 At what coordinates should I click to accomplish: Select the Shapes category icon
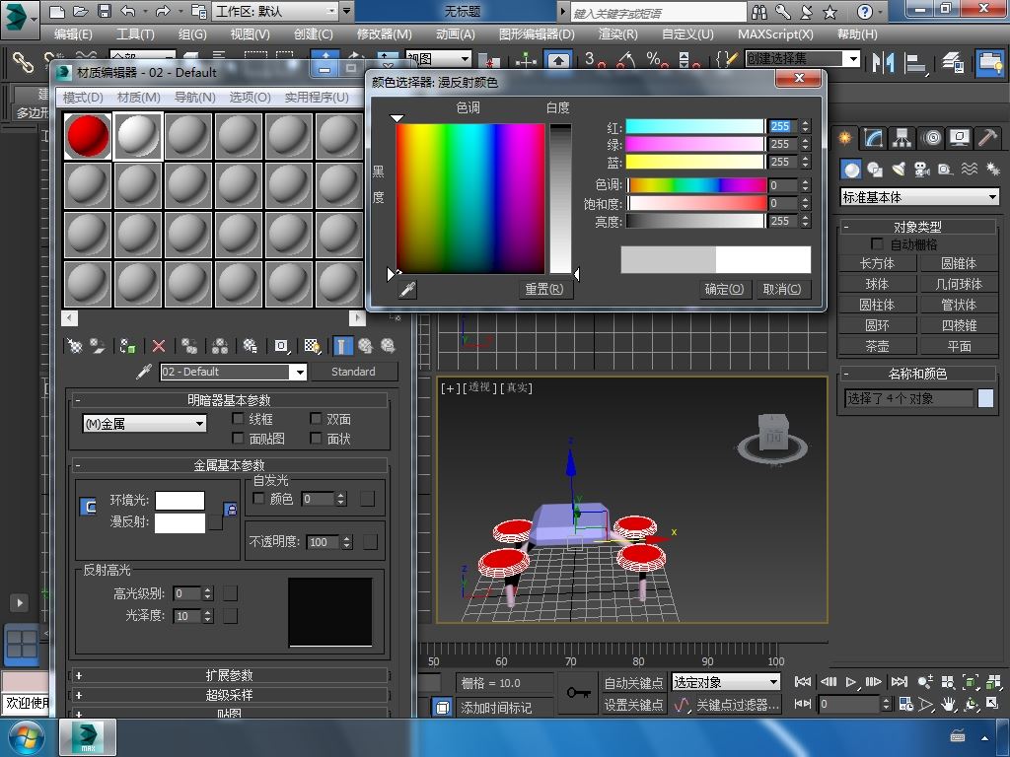point(875,170)
